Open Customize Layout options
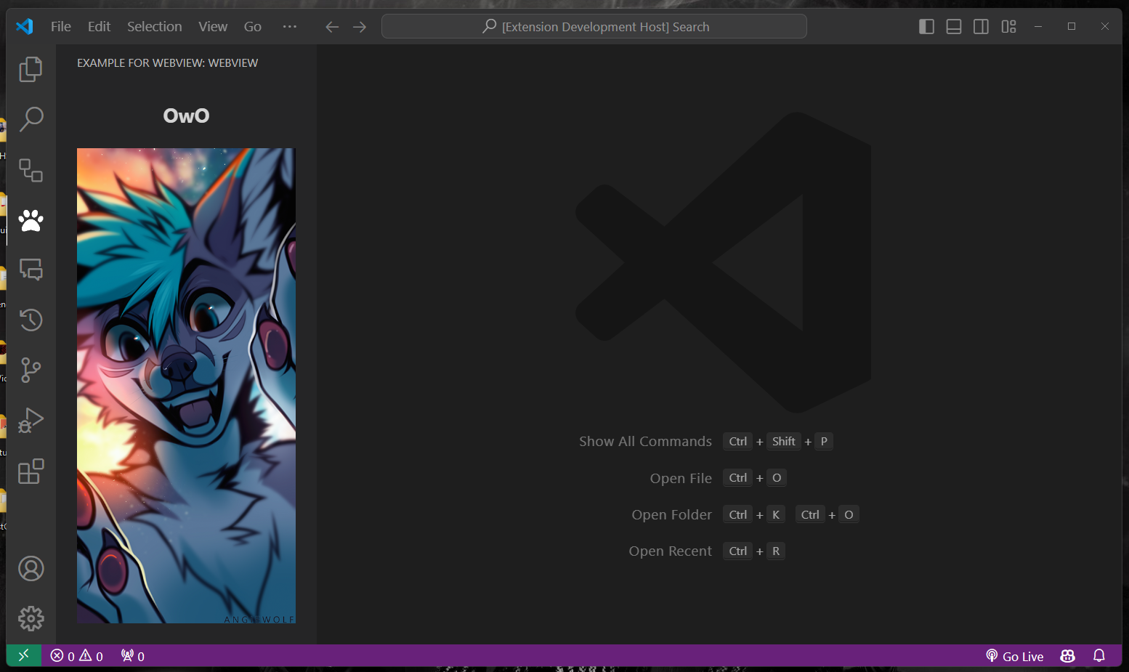 (1008, 27)
